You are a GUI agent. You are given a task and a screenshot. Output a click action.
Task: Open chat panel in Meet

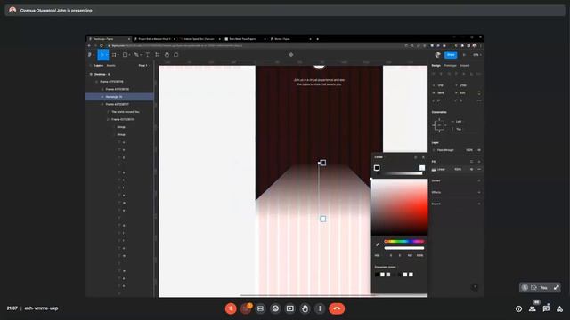coord(546,308)
